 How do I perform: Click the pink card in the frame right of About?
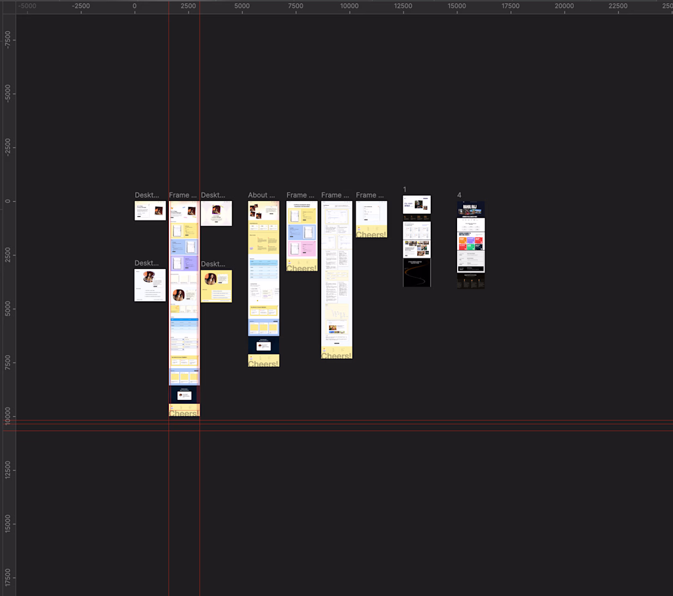coord(302,249)
